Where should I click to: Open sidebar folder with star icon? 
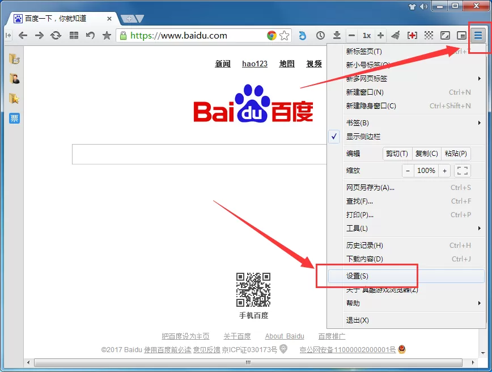(x=14, y=98)
